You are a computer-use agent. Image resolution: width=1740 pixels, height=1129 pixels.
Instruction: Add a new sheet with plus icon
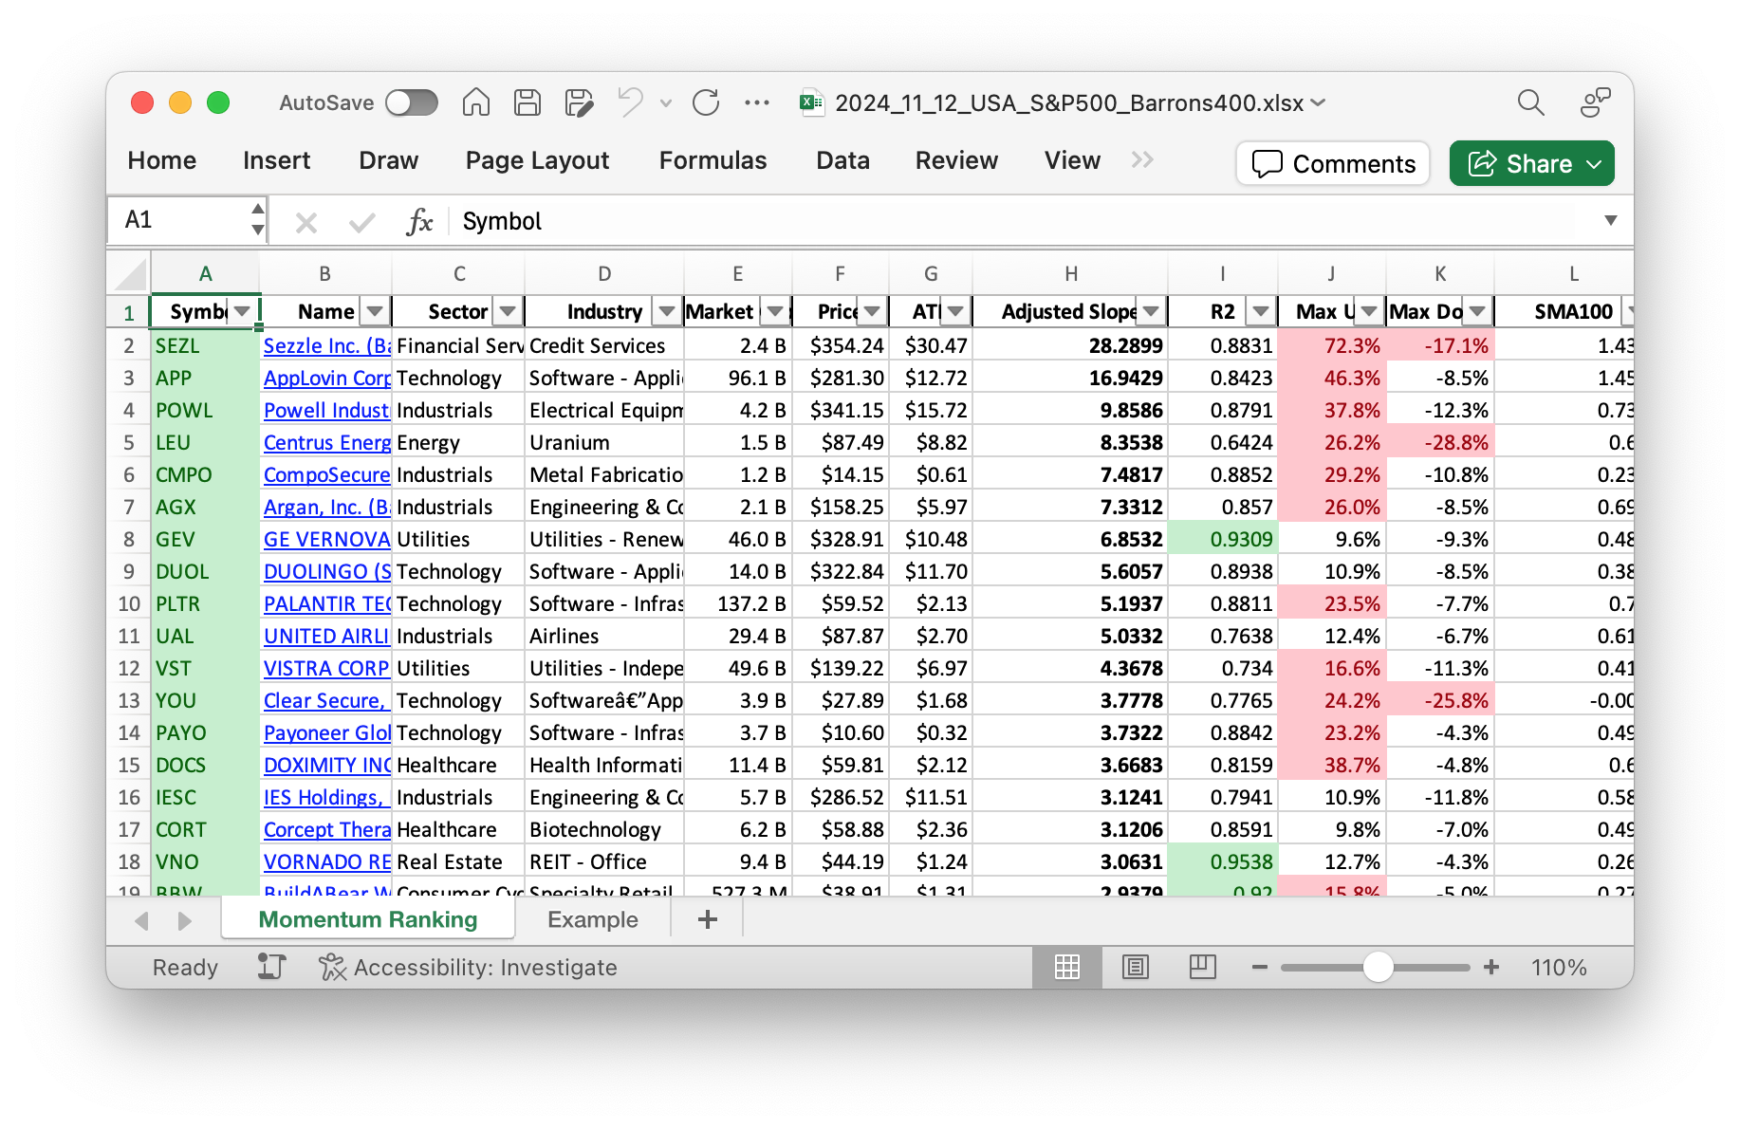(707, 919)
